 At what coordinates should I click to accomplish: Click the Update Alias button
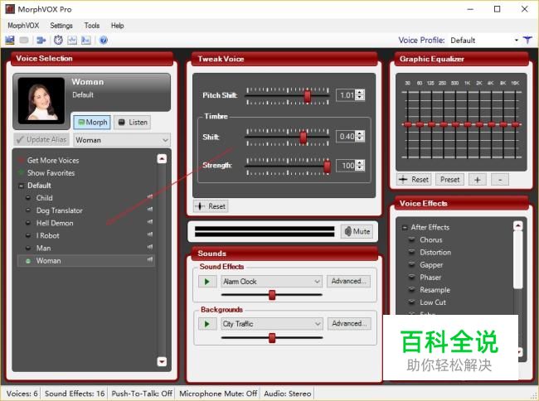click(41, 140)
